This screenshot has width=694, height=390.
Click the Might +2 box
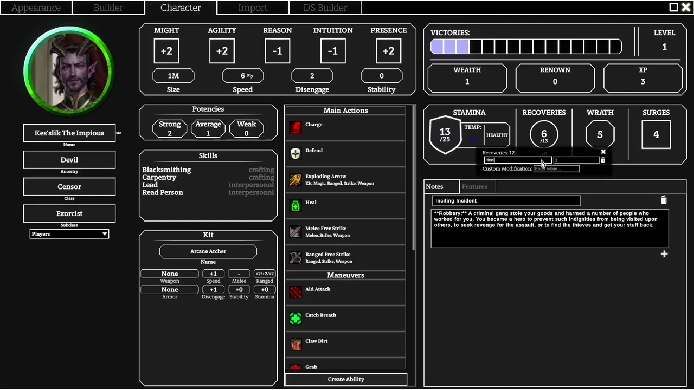point(166,51)
